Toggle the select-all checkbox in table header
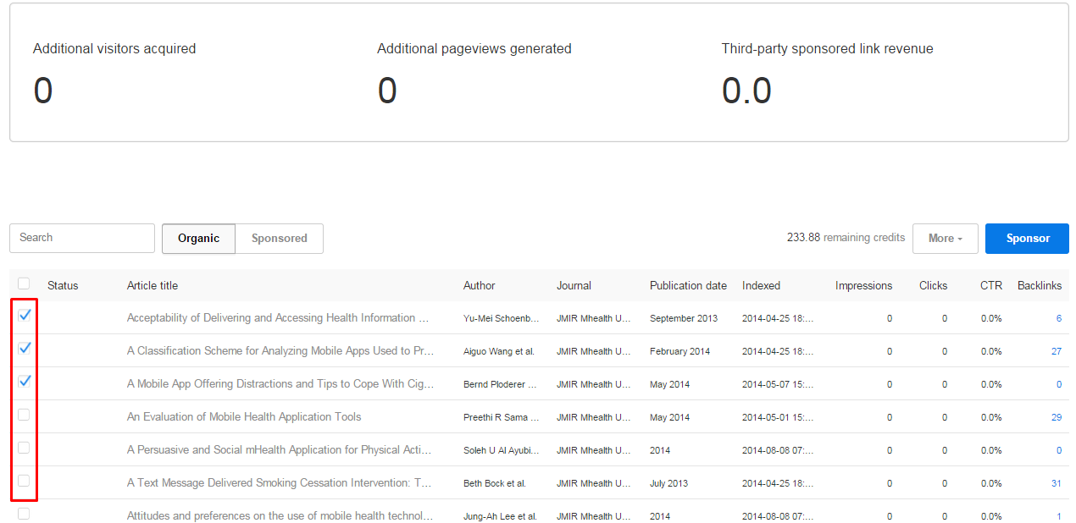1076x523 pixels. point(24,284)
